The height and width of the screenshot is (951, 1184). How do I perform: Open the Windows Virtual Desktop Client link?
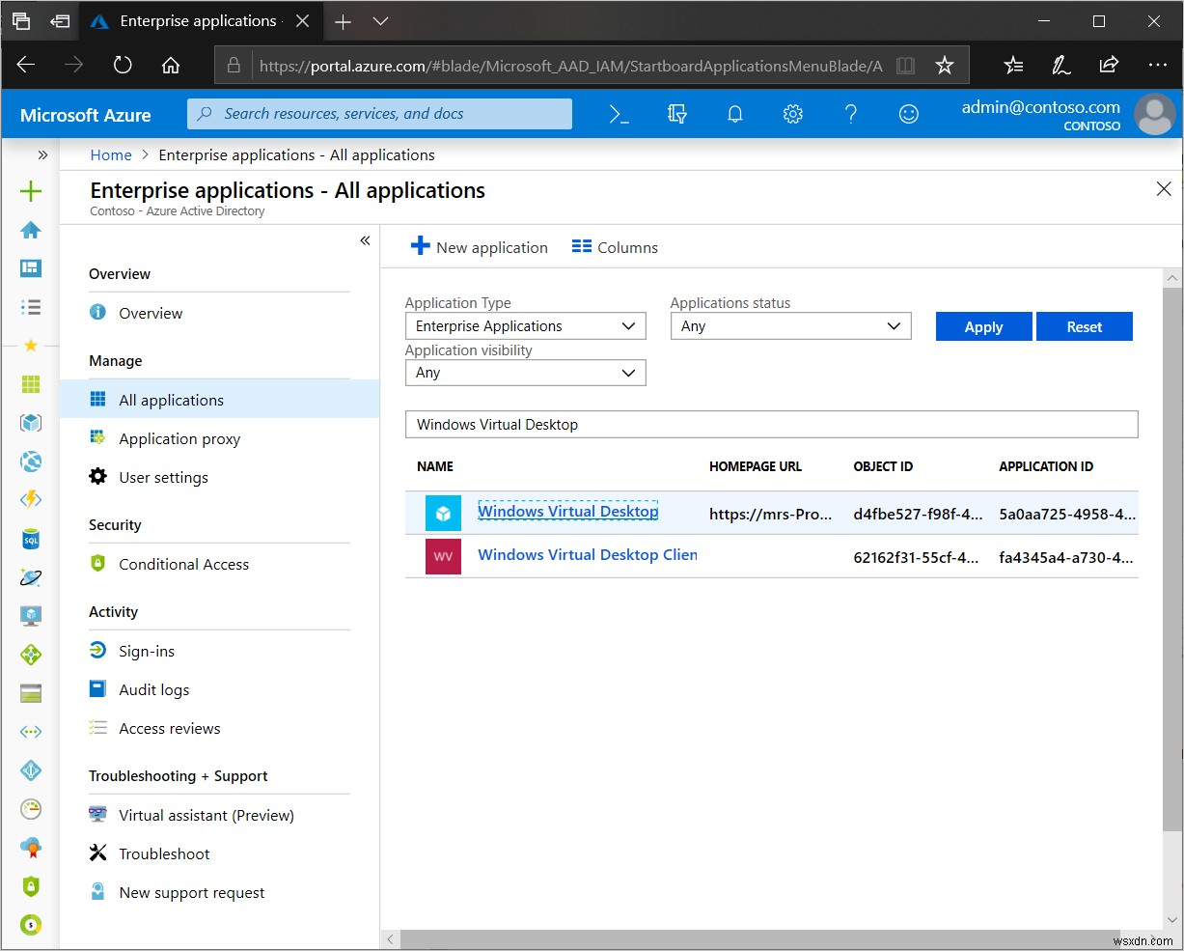[x=587, y=554]
